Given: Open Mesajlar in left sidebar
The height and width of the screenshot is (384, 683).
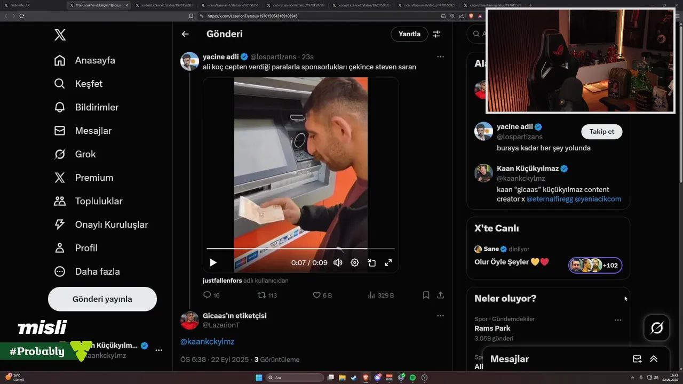Looking at the screenshot, I should [x=82, y=131].
